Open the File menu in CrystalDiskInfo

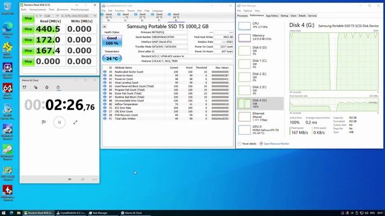pyautogui.click(x=103, y=11)
